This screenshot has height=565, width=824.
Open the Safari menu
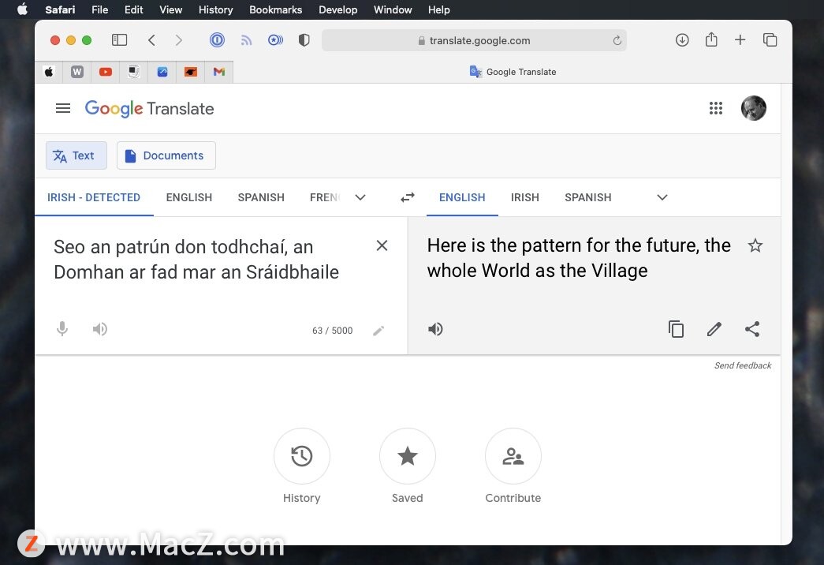[x=60, y=9]
